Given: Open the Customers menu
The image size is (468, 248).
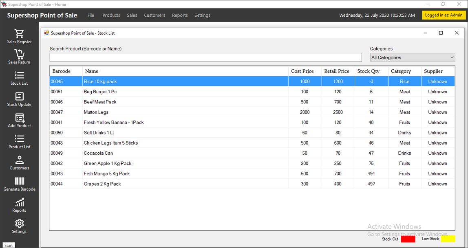Looking at the screenshot, I should click(155, 15).
